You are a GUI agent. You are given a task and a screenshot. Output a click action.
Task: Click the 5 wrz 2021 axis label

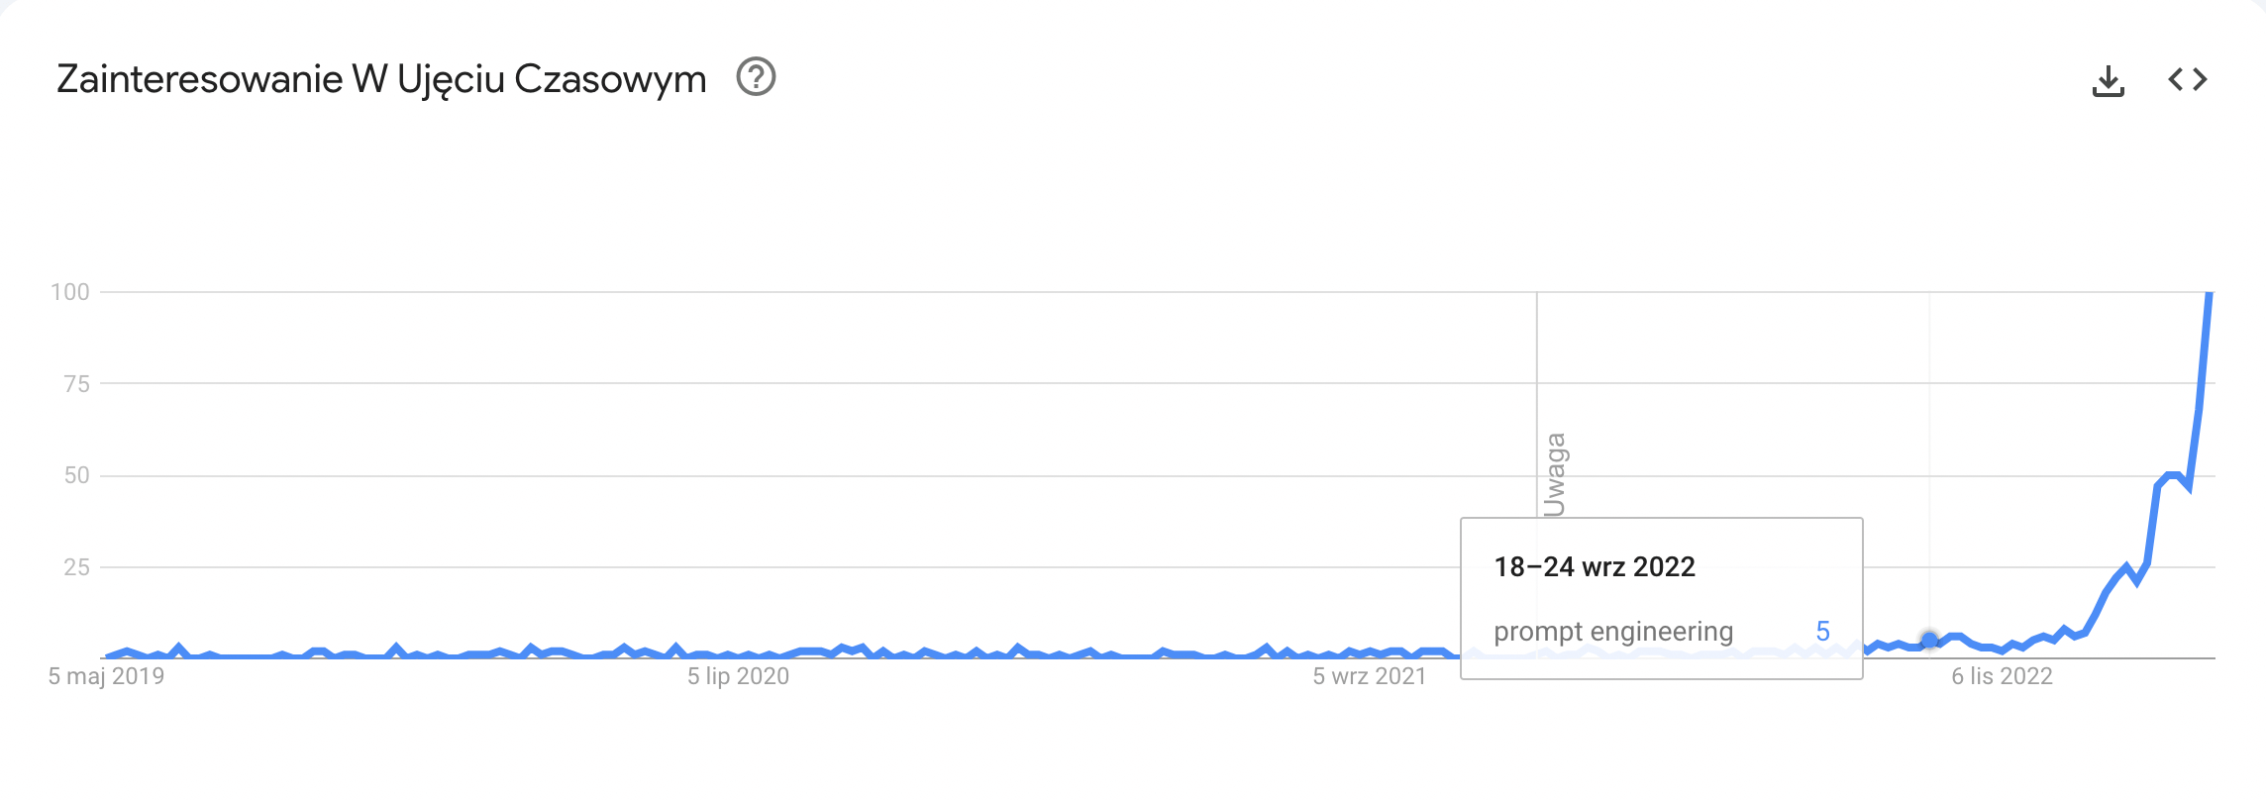coord(1370,676)
